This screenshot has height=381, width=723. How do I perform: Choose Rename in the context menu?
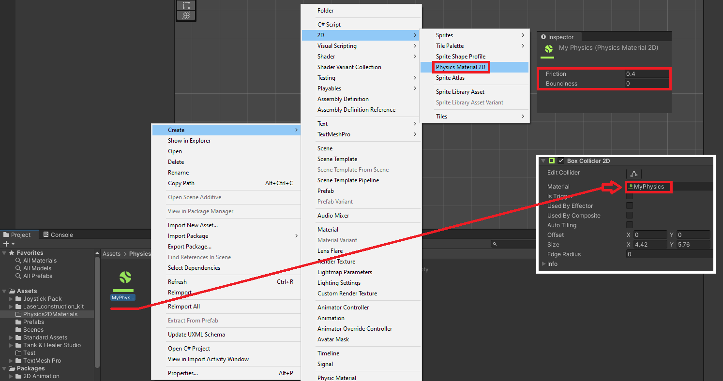tap(226, 173)
